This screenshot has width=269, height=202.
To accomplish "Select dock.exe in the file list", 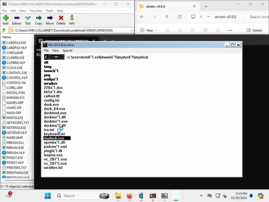I will tap(51, 105).
